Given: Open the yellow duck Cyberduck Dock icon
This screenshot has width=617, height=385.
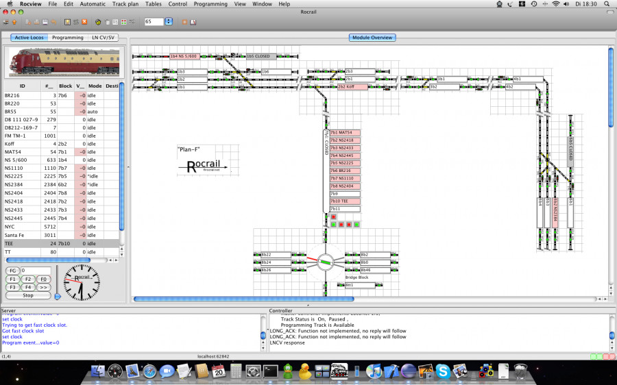Looking at the screenshot, I should tap(305, 371).
